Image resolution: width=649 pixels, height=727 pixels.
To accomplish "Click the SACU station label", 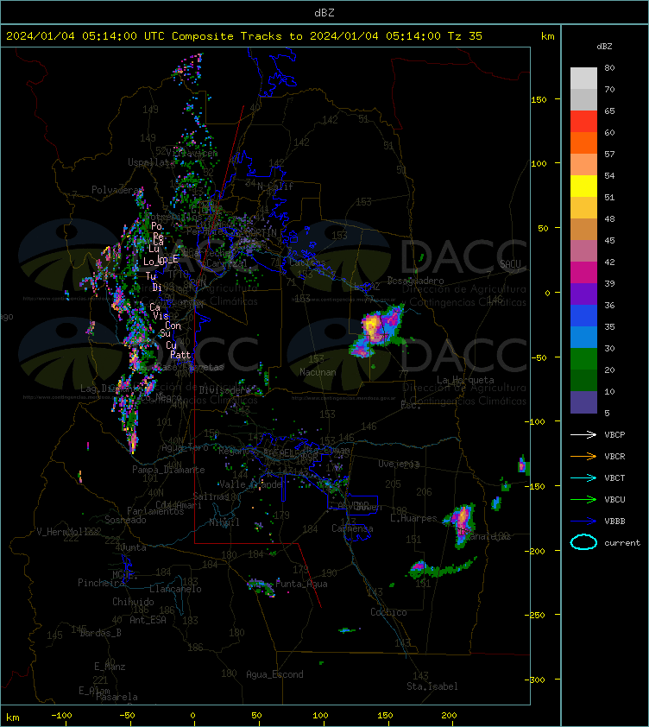I will click(510, 264).
